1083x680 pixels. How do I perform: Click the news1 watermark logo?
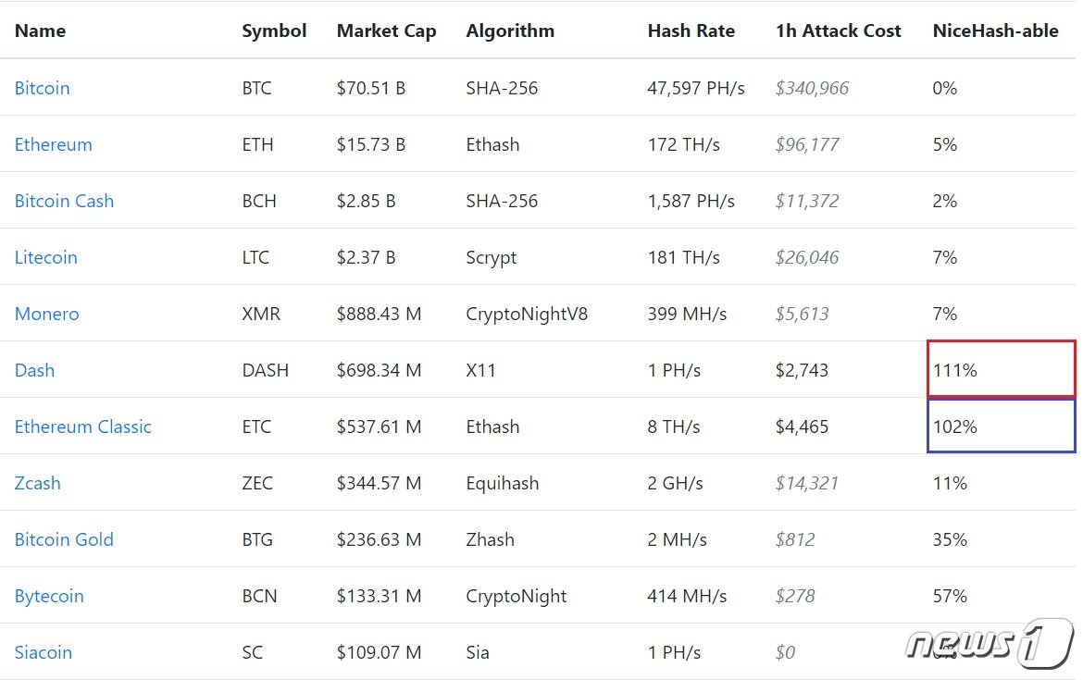(x=990, y=643)
